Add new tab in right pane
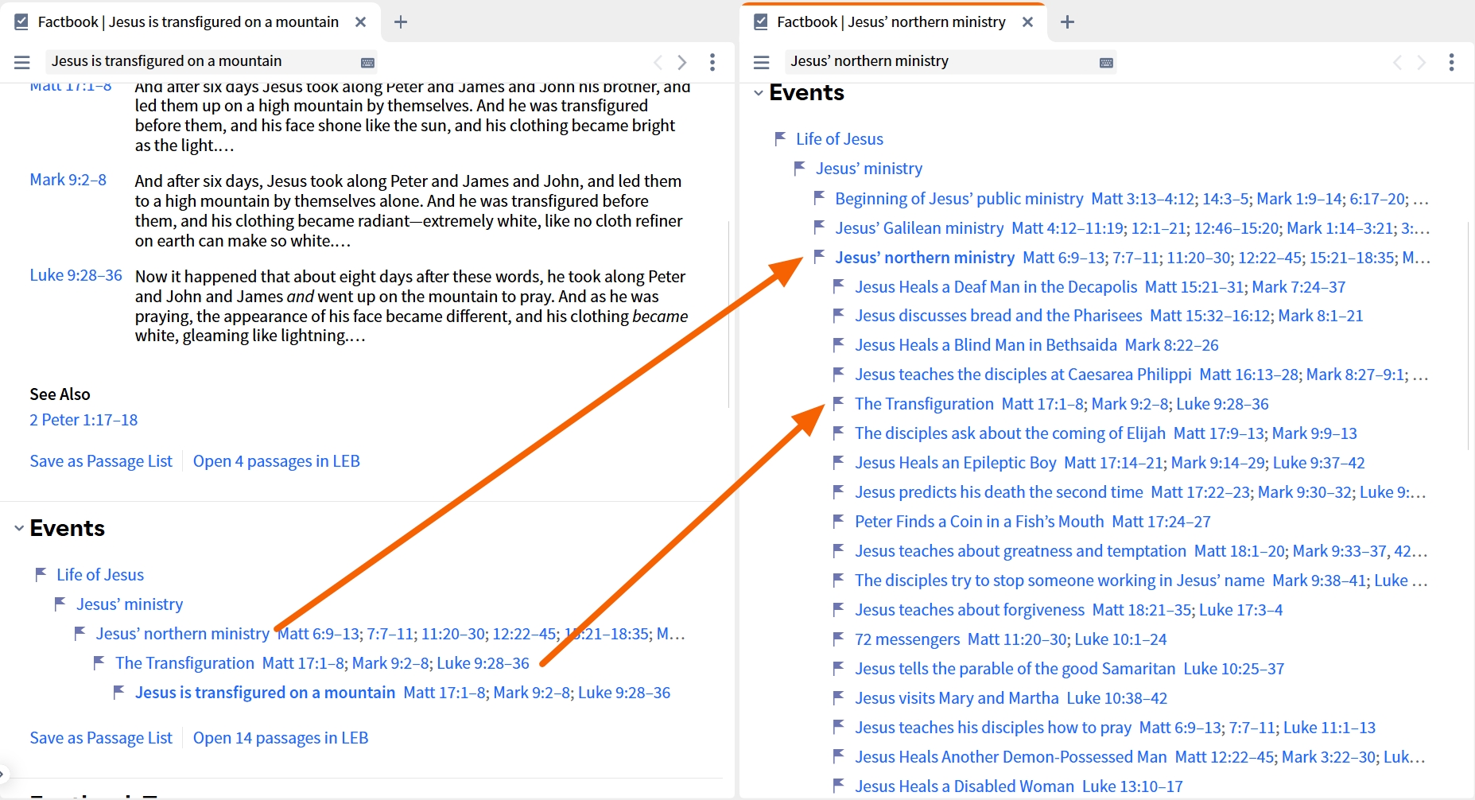Image resolution: width=1475 pixels, height=800 pixels. [x=1067, y=22]
